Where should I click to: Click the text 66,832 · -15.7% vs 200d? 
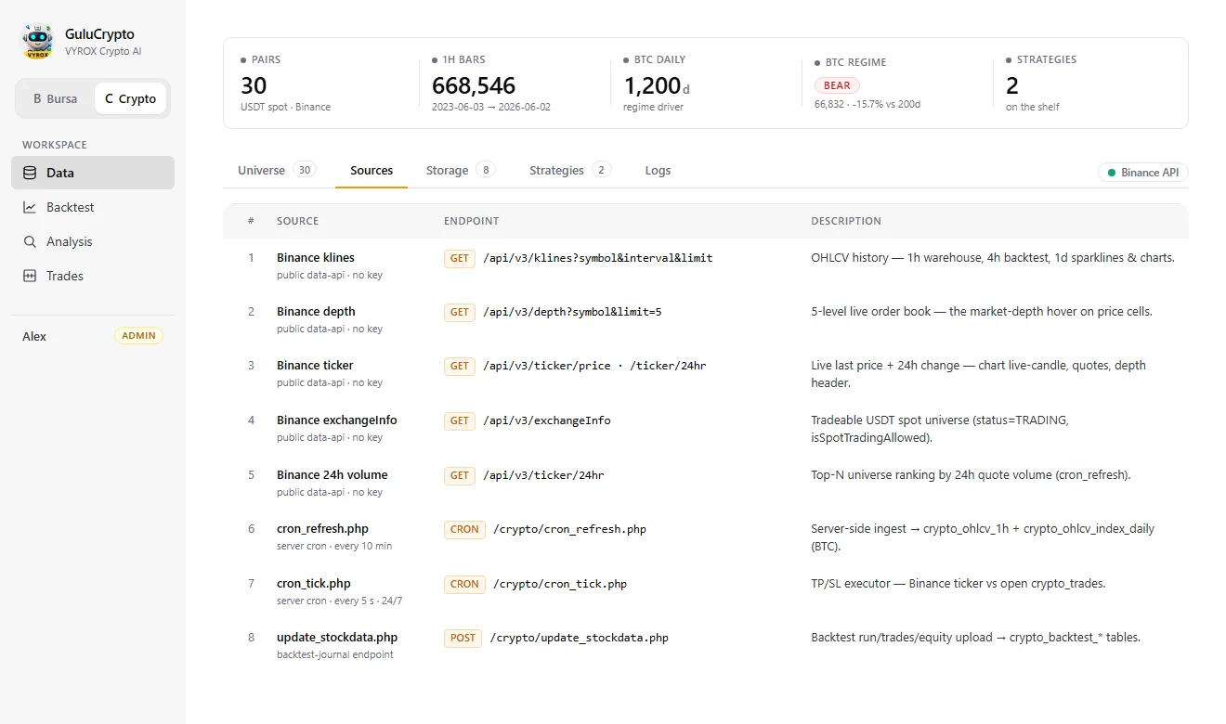(867, 104)
